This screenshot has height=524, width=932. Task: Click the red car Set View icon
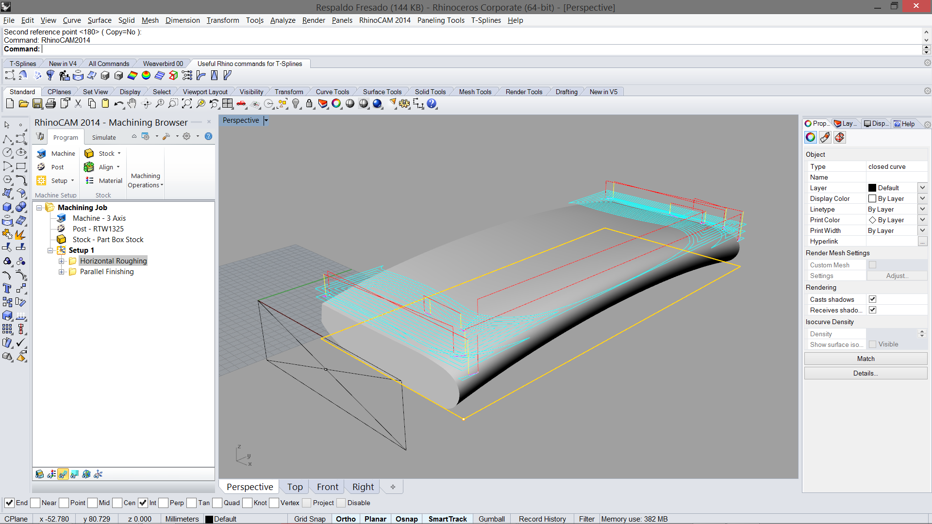[241, 103]
